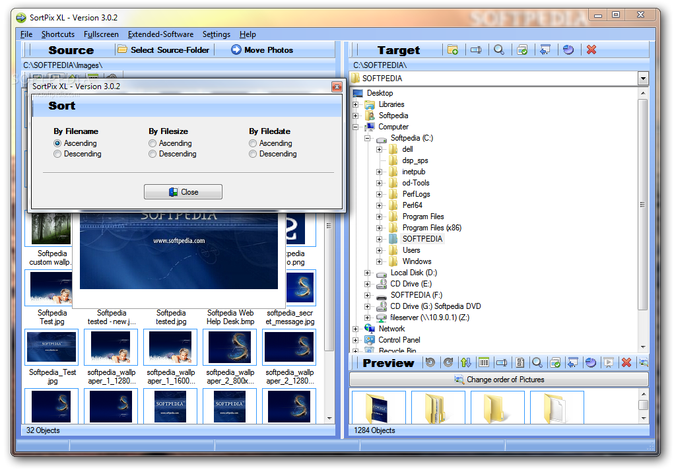This screenshot has width=674, height=470.
Task: Click the Close button in Sort dialog
Action: tap(183, 192)
